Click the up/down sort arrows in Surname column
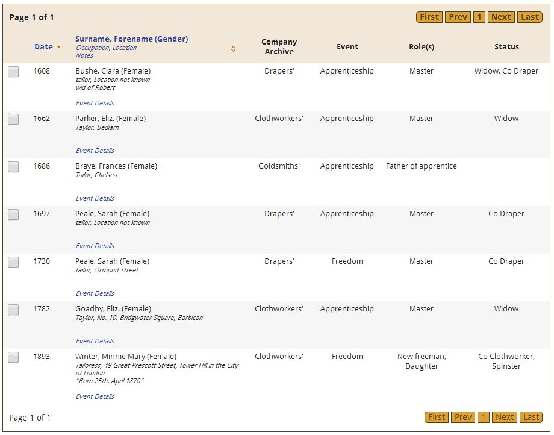This screenshot has height=435, width=554. pyautogui.click(x=233, y=49)
